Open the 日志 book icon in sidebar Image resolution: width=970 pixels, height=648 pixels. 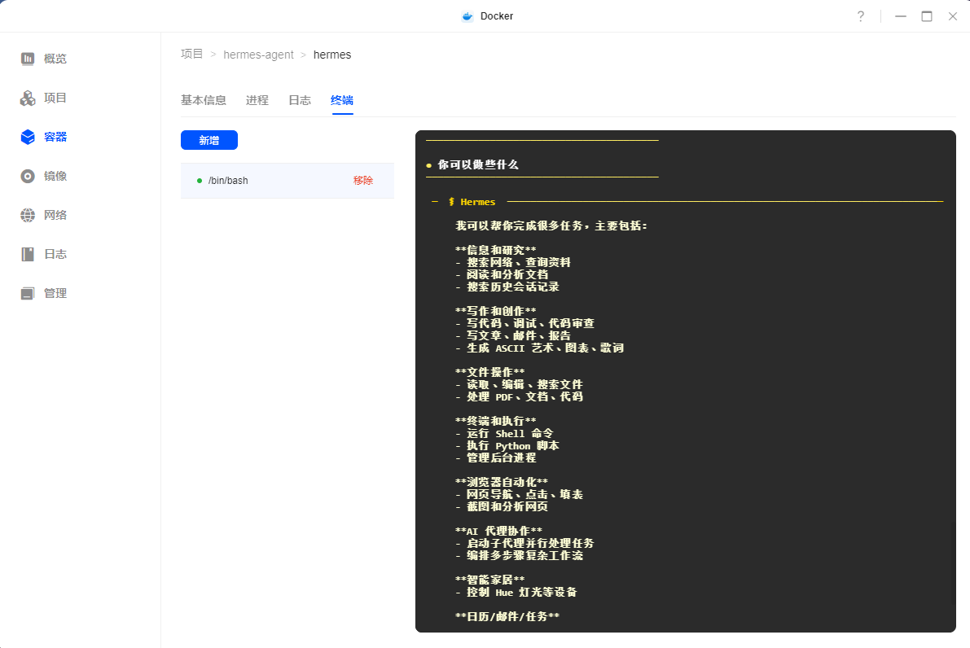coord(27,254)
